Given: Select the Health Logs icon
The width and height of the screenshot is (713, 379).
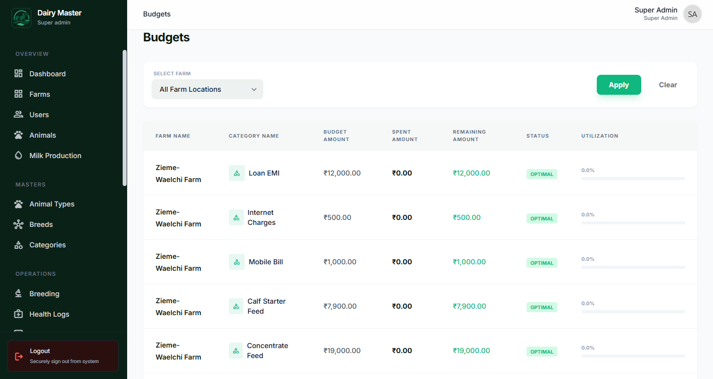Looking at the screenshot, I should pyautogui.click(x=18, y=314).
